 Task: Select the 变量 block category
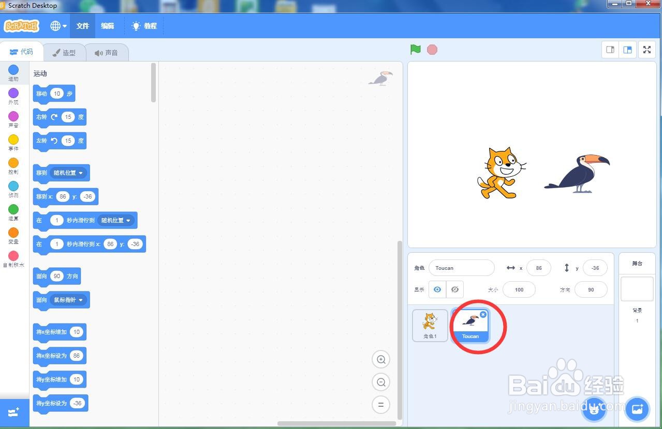click(13, 236)
